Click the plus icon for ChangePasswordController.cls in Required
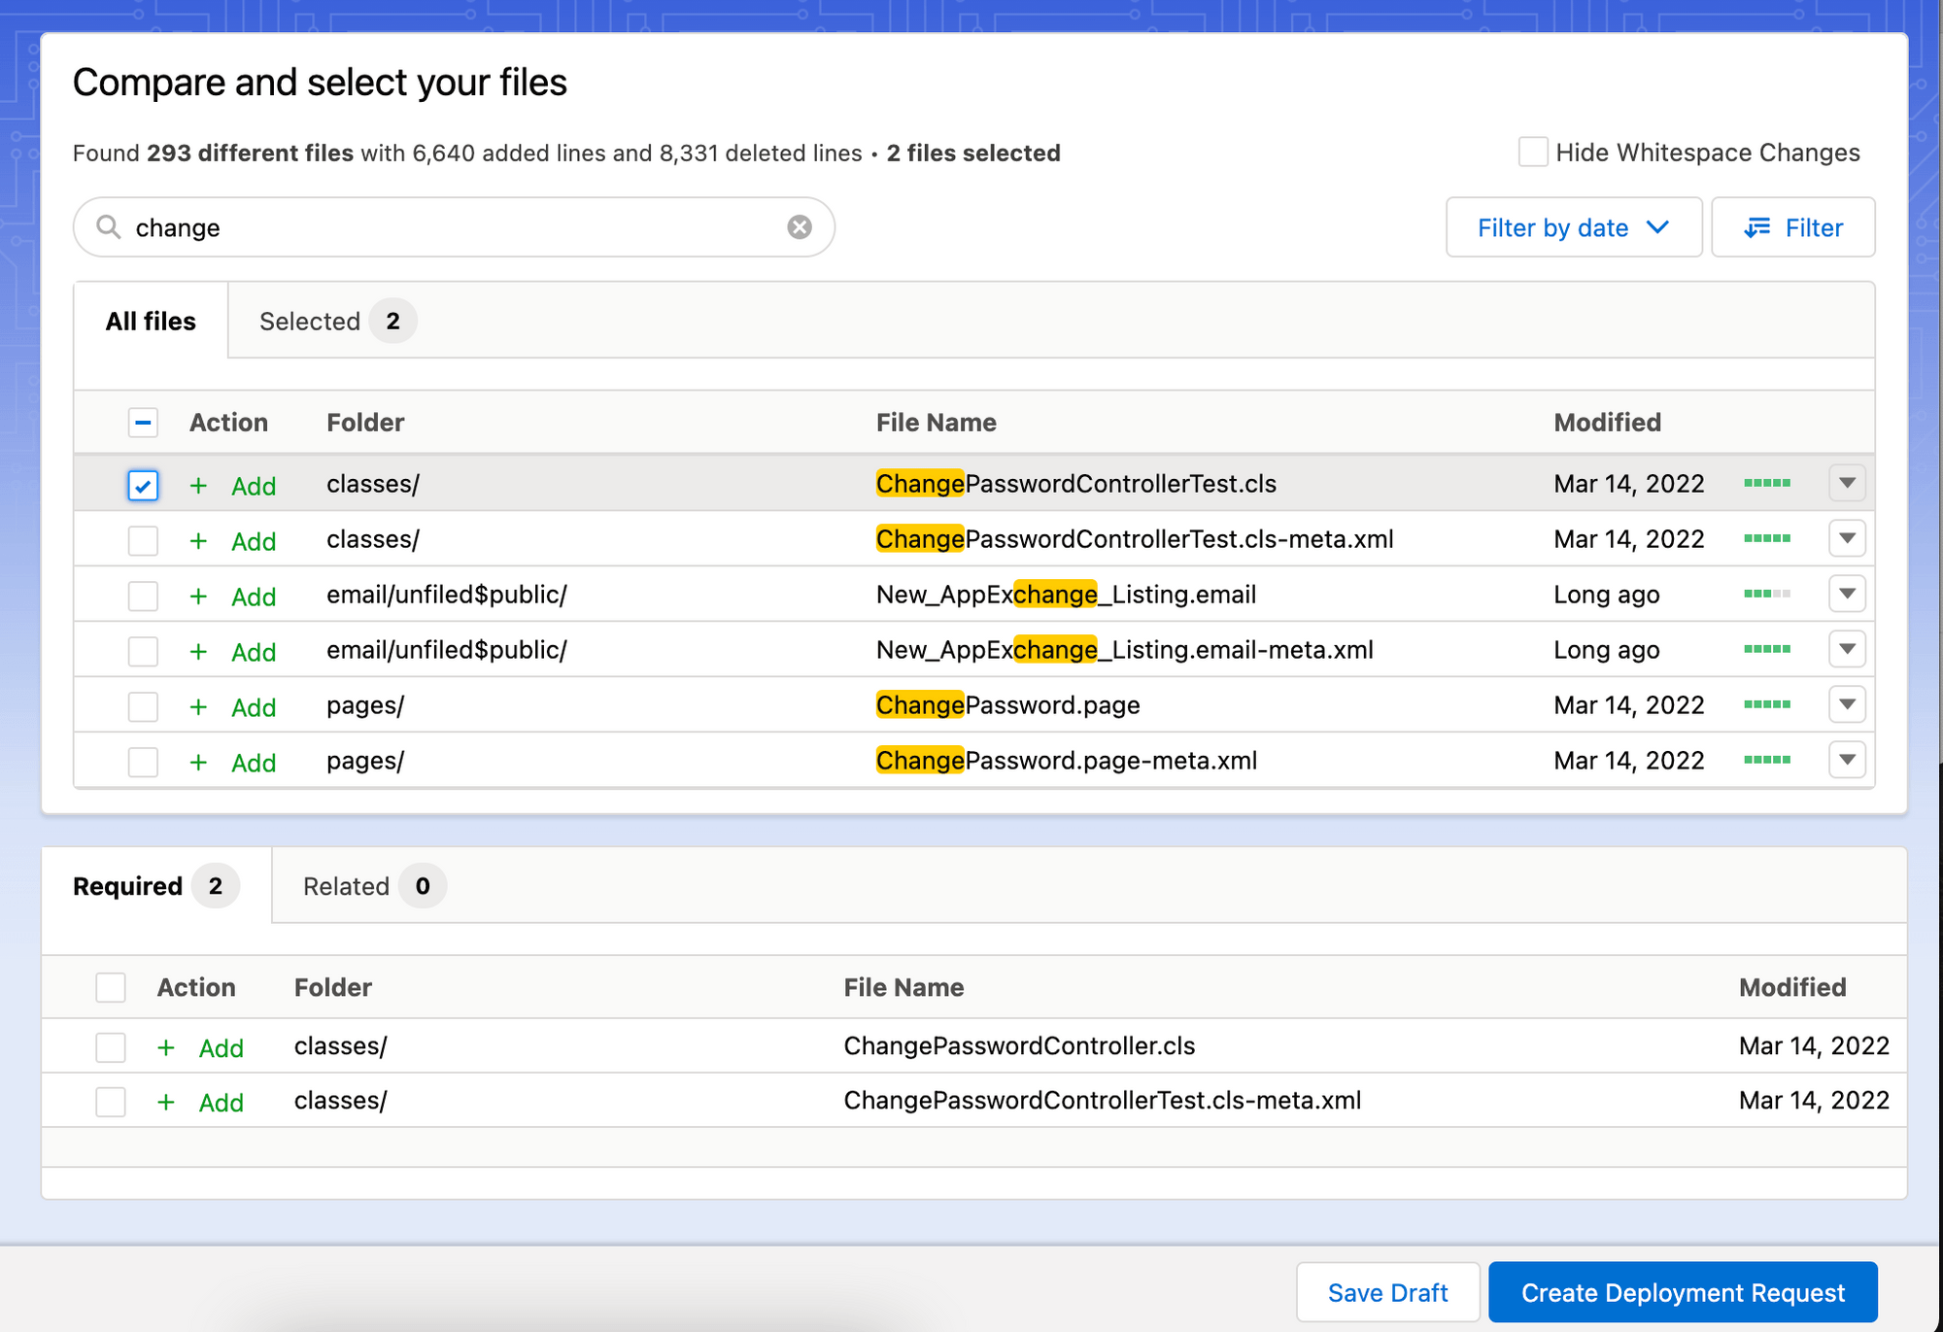Screen dimensions: 1943x1332 (166, 1047)
